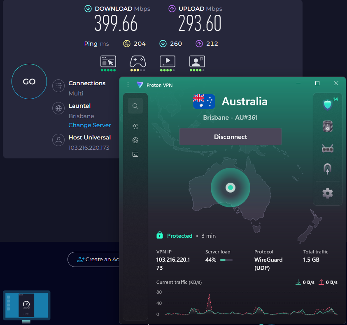
Task: Start a new speed test with GO
Action: tap(29, 81)
